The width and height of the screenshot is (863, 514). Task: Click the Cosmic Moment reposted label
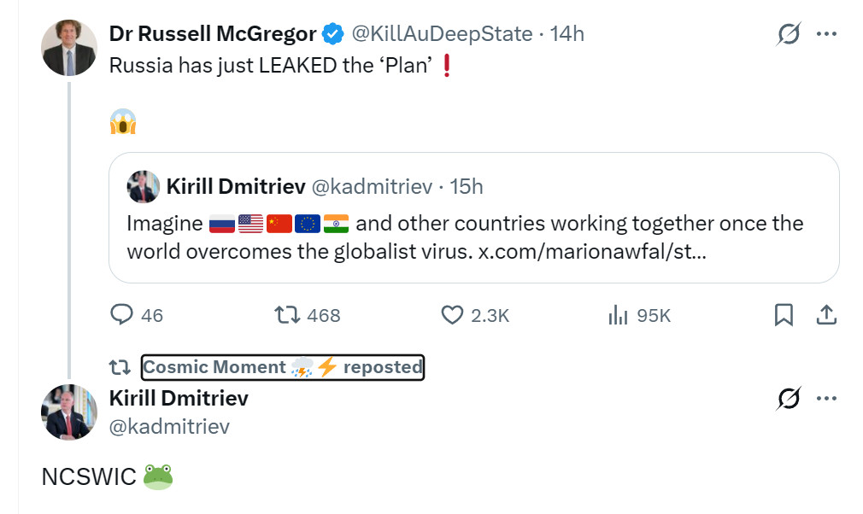tap(282, 367)
